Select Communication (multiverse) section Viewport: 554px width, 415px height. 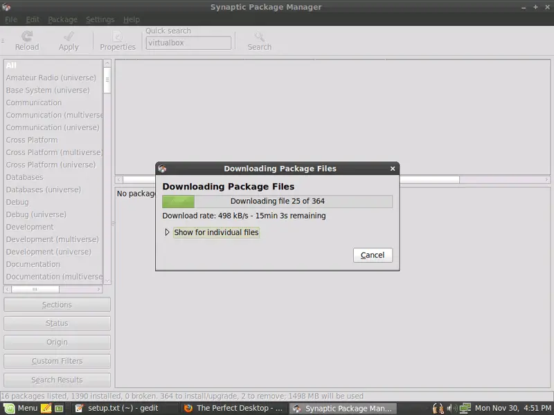pos(53,115)
